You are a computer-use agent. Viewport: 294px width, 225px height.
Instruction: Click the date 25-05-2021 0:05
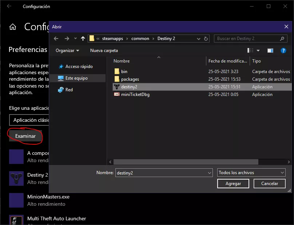(x=223, y=95)
